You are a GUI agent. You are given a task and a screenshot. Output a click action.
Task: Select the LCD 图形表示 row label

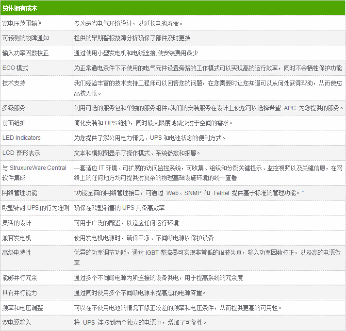[x=21, y=153]
